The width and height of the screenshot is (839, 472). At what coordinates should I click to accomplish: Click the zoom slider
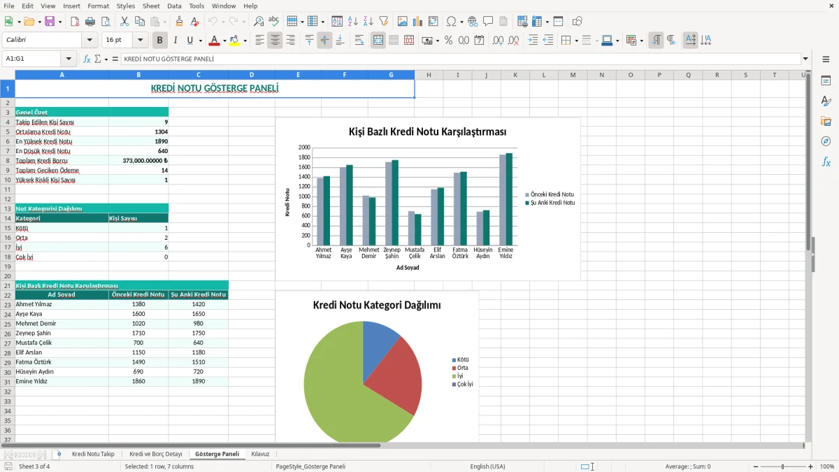(782, 466)
